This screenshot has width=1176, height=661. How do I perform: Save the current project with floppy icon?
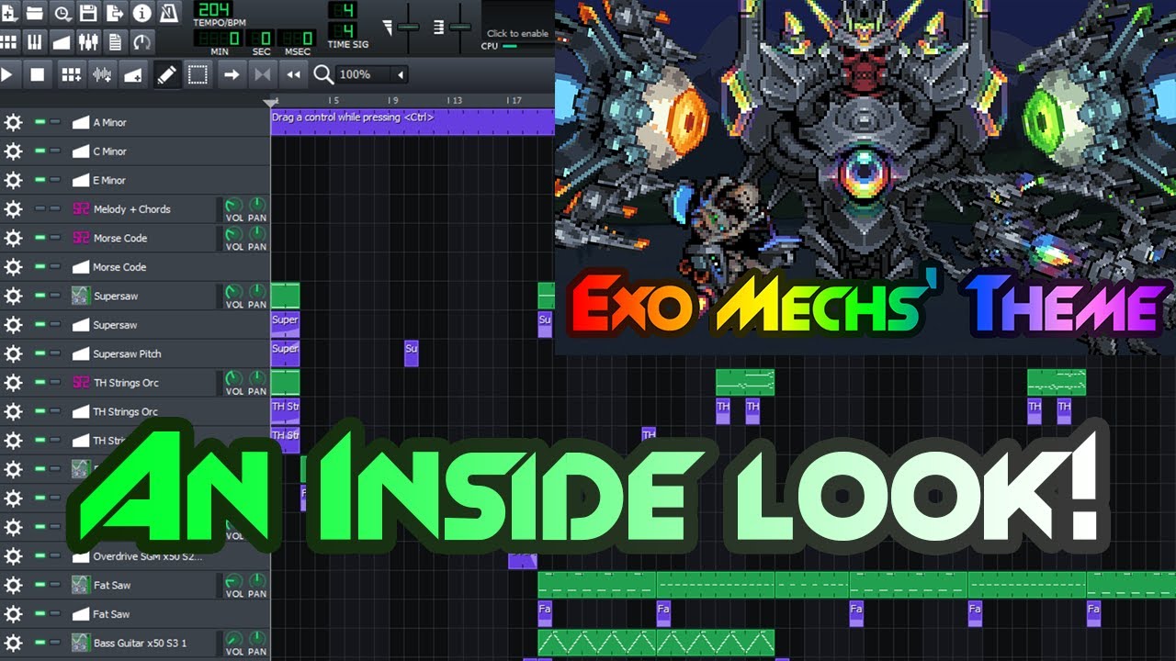point(88,13)
